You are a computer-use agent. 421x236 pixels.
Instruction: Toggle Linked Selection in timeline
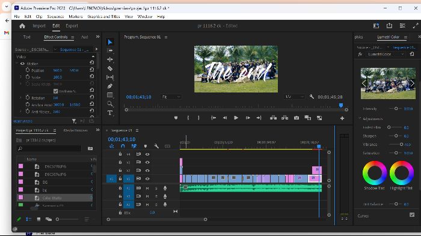[134, 146]
